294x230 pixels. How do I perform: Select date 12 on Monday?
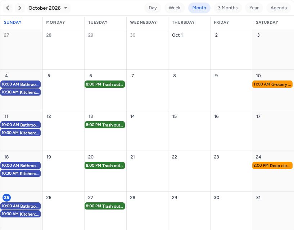coord(49,116)
